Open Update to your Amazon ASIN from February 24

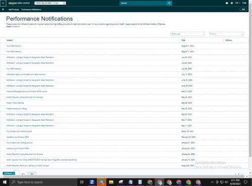click(18, 137)
